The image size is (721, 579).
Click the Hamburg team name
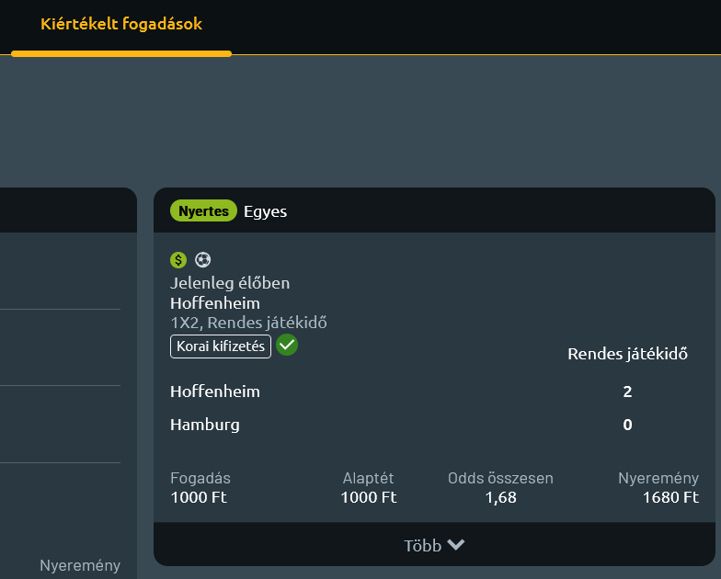[205, 425]
